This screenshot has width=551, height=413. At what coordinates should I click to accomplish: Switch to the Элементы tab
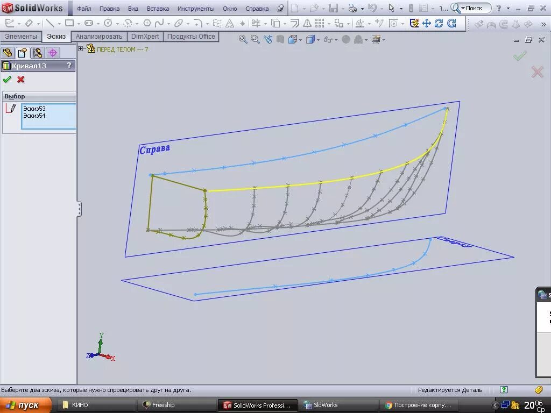click(x=21, y=36)
